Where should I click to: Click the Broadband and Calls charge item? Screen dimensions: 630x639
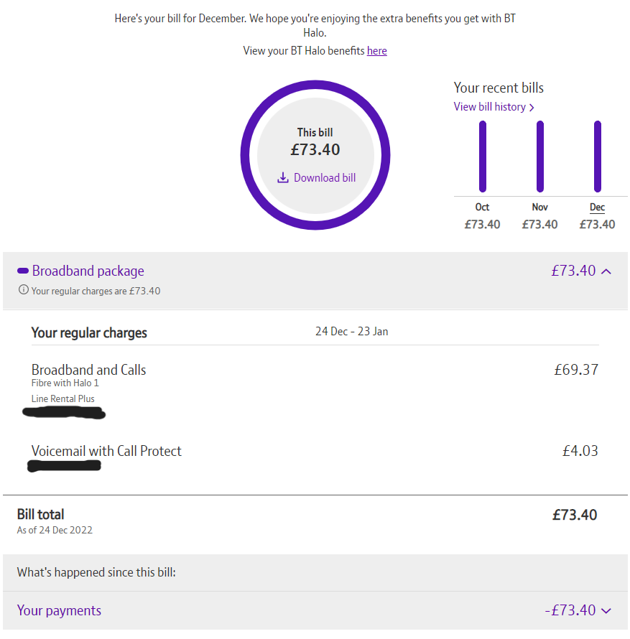point(88,370)
